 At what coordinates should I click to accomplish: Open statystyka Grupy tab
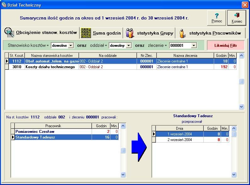(x=149, y=33)
